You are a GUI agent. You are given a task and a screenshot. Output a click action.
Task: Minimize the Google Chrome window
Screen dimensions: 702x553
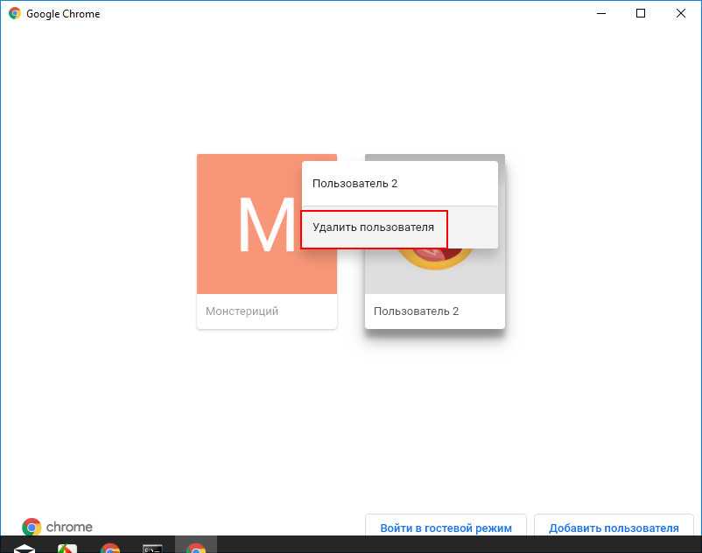point(601,14)
